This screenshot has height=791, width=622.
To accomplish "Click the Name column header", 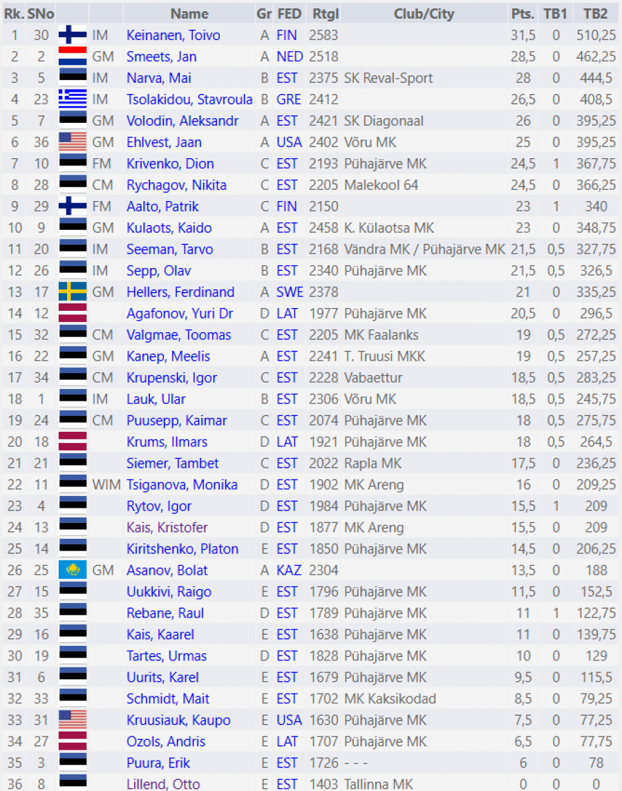I will point(189,14).
